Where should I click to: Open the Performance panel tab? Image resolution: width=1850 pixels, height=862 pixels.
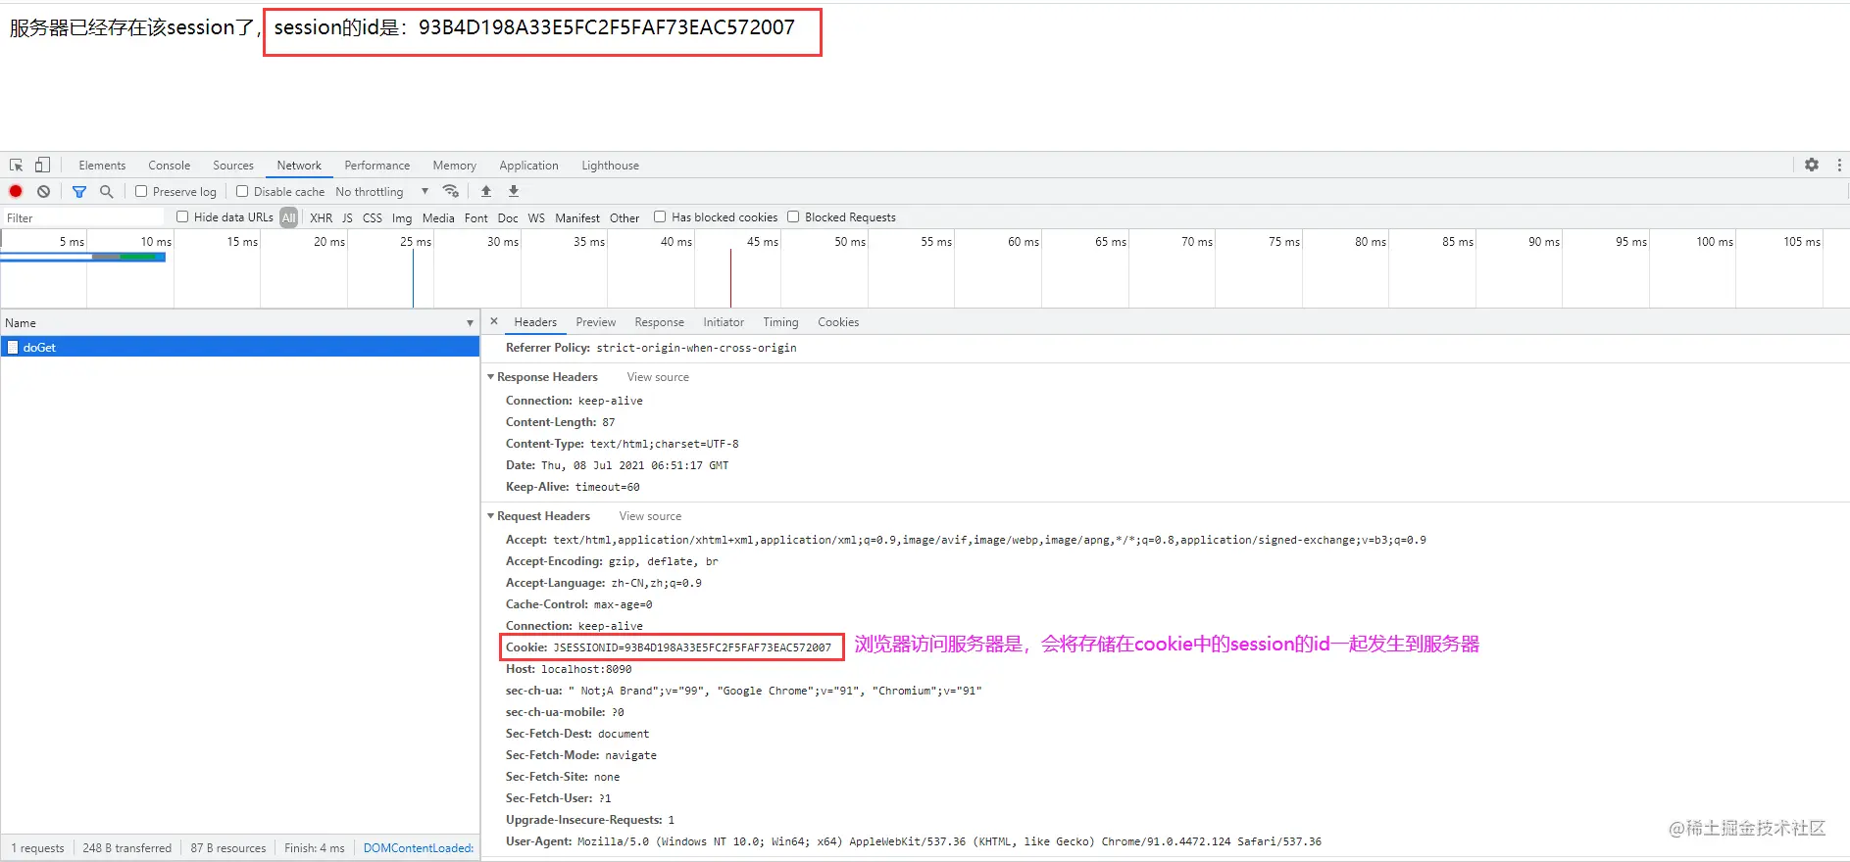377,166
